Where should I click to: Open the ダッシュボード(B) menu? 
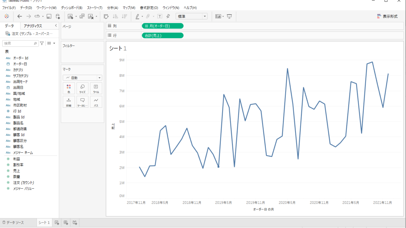click(x=72, y=8)
